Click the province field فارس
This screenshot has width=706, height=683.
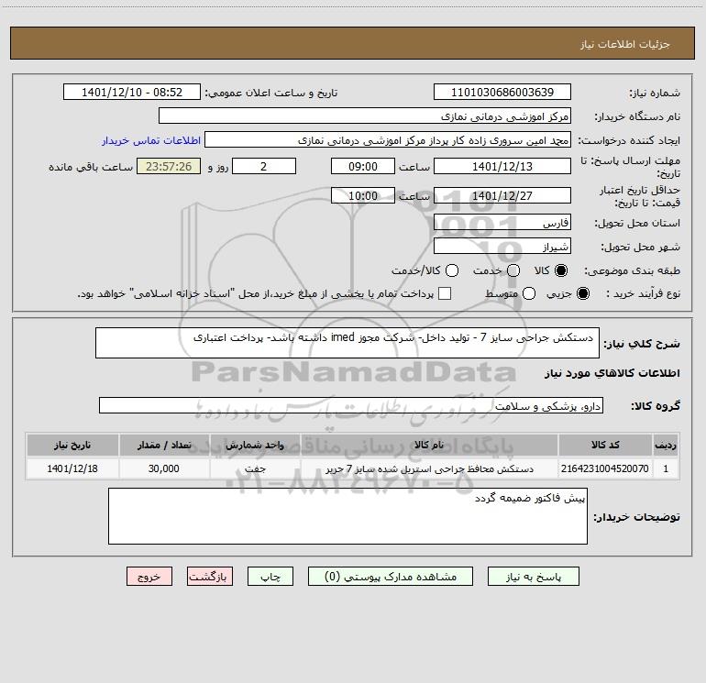click(502, 222)
